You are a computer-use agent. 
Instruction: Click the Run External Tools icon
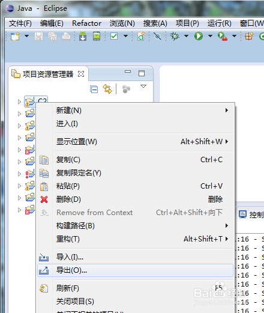click(223, 37)
